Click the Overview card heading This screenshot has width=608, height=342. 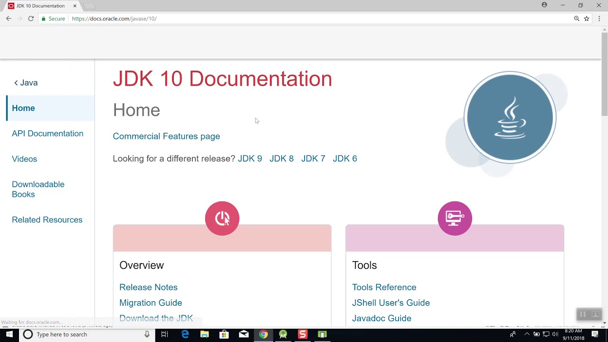(142, 265)
